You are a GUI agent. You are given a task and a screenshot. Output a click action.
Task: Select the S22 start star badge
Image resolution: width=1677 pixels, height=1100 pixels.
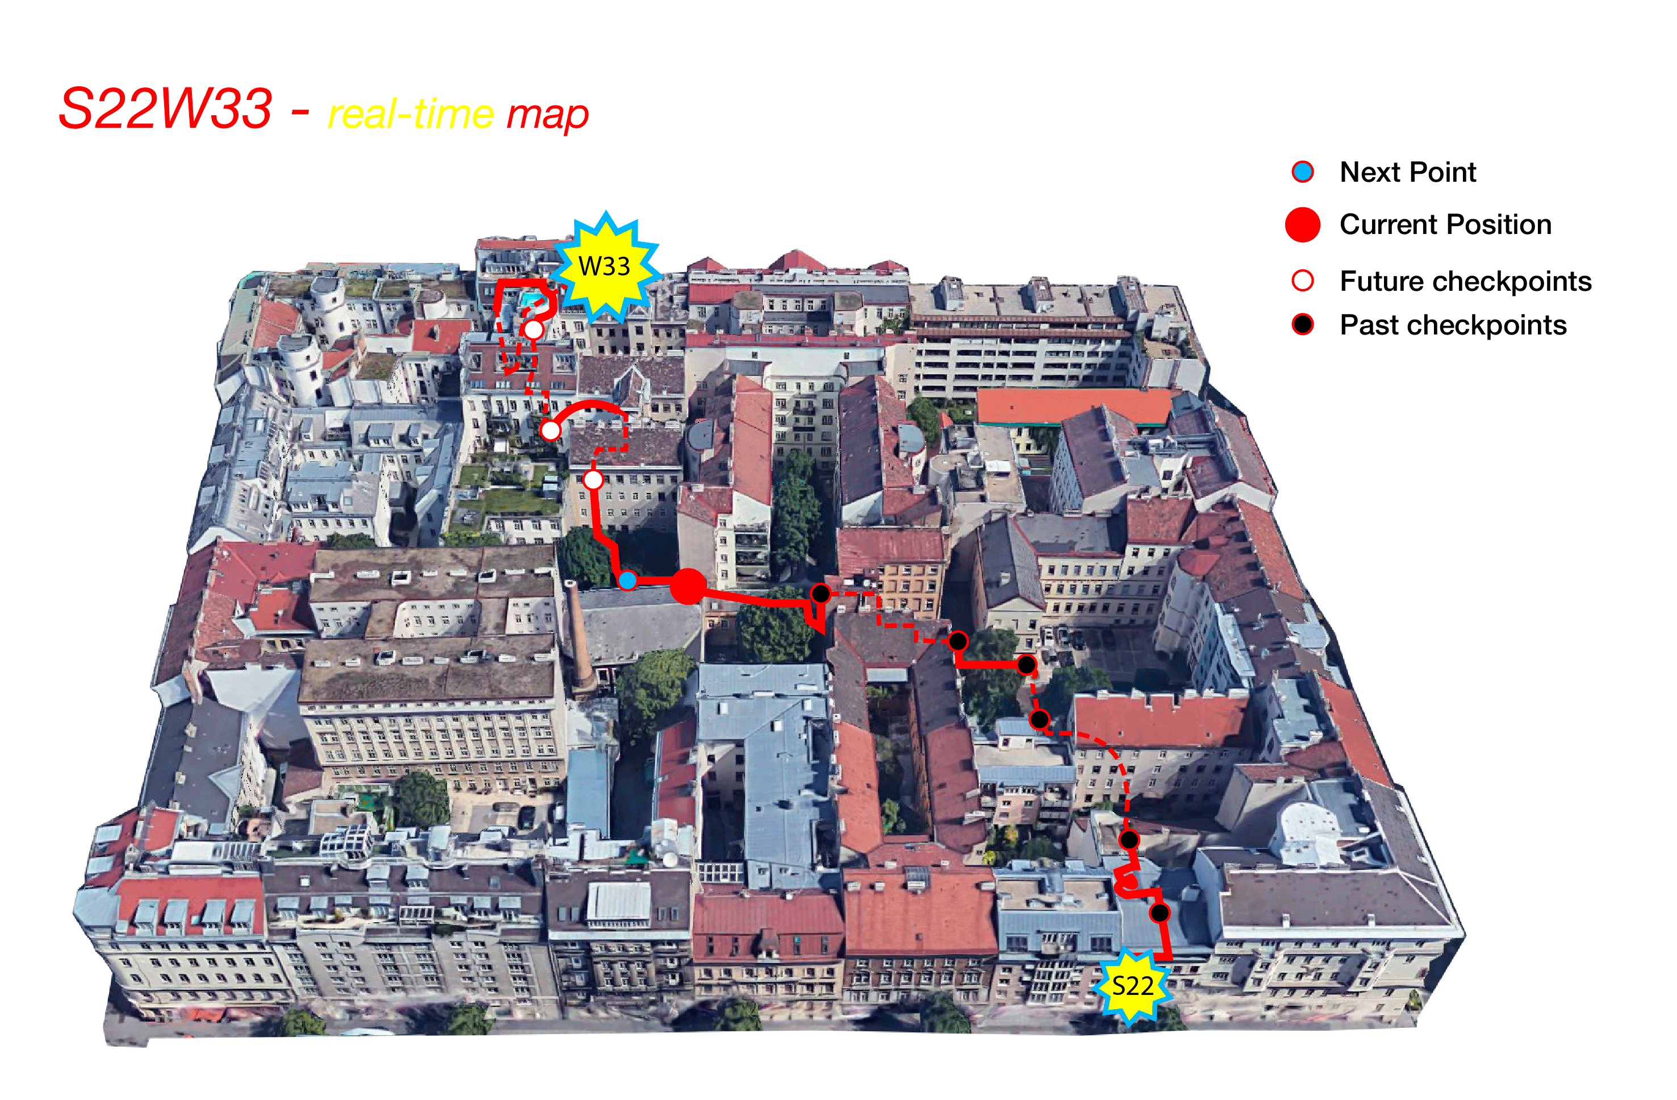click(x=1132, y=986)
